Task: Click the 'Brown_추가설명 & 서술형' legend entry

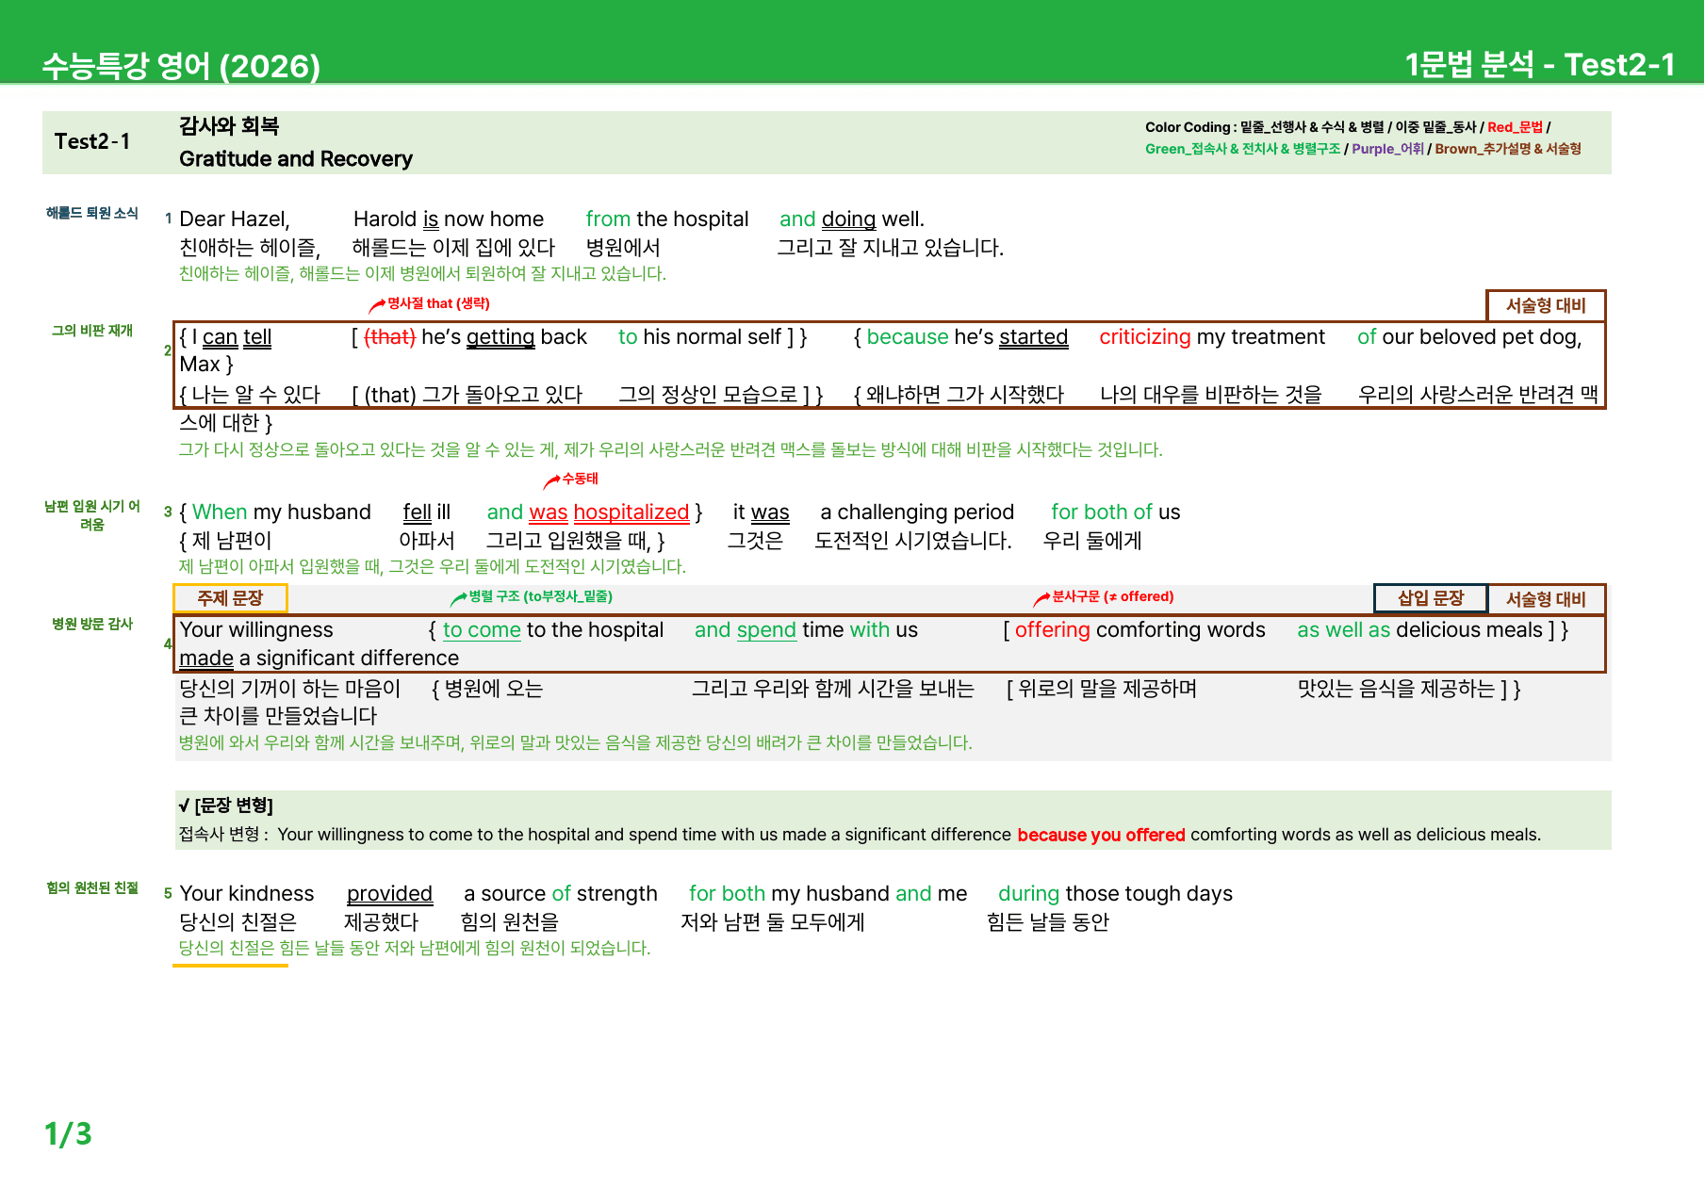Action: click(1508, 149)
